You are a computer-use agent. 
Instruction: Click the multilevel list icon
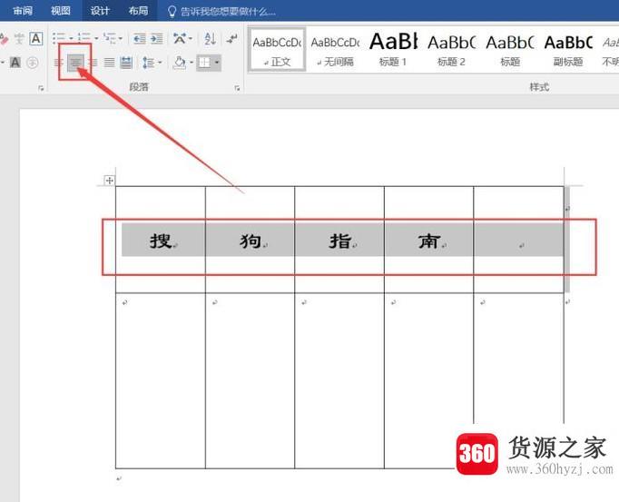point(109,38)
